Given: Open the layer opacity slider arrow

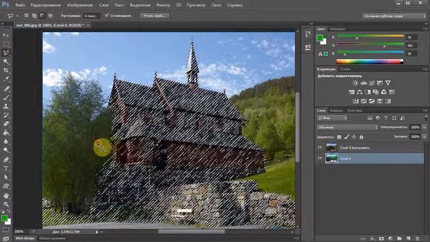Looking at the screenshot, I should (424, 127).
